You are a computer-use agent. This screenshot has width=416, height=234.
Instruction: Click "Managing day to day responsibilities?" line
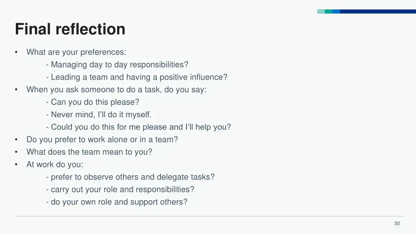[117, 65]
